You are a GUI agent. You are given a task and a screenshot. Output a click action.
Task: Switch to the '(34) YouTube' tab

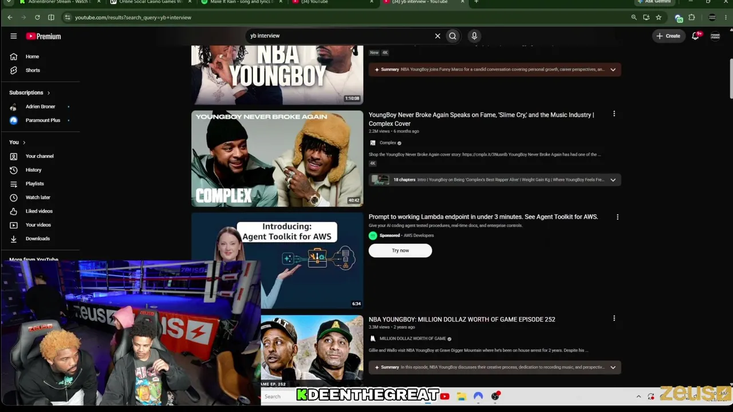click(332, 2)
